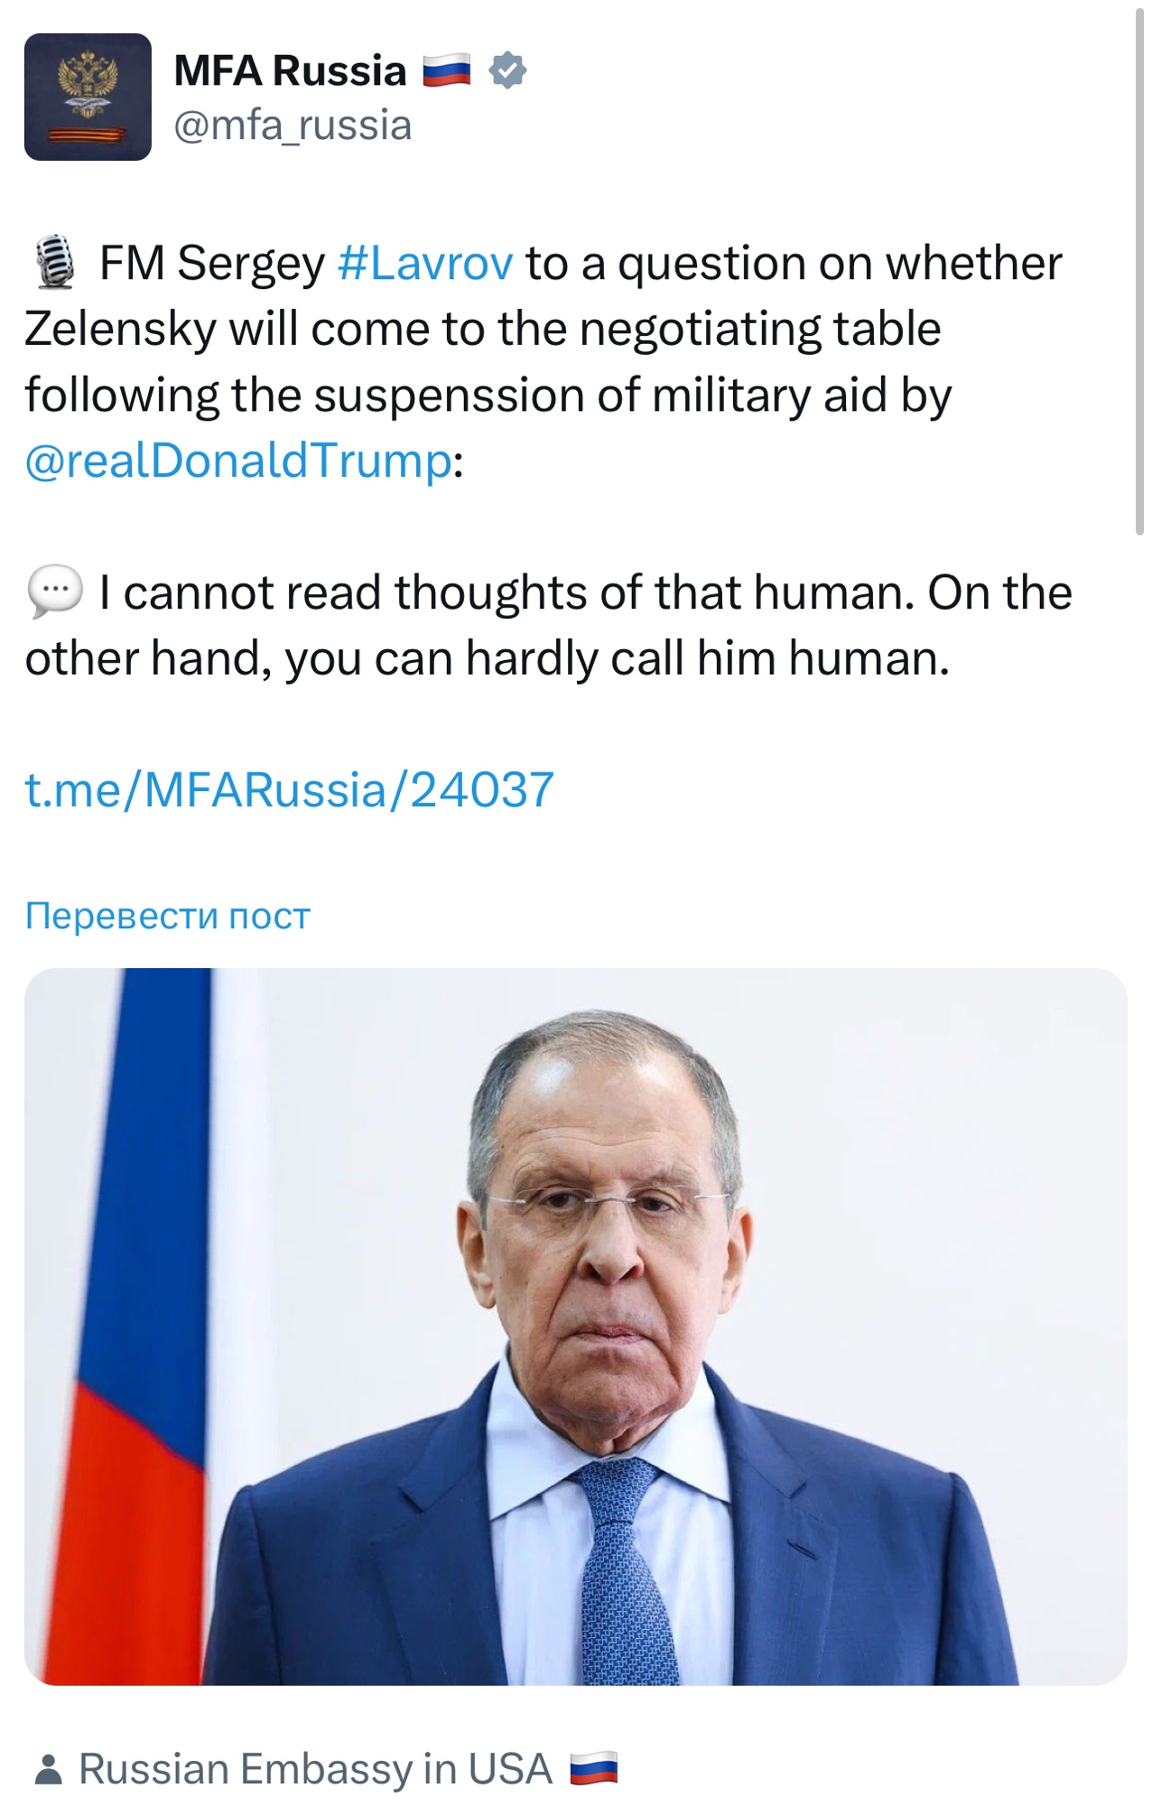
Task: Open the #Lavrov hashtag
Action: tap(425, 264)
